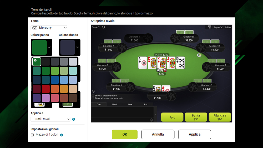Viewport: 263px width, 148px height.
Task: Open the Mercury theme dropdown
Action: [x=49, y=28]
